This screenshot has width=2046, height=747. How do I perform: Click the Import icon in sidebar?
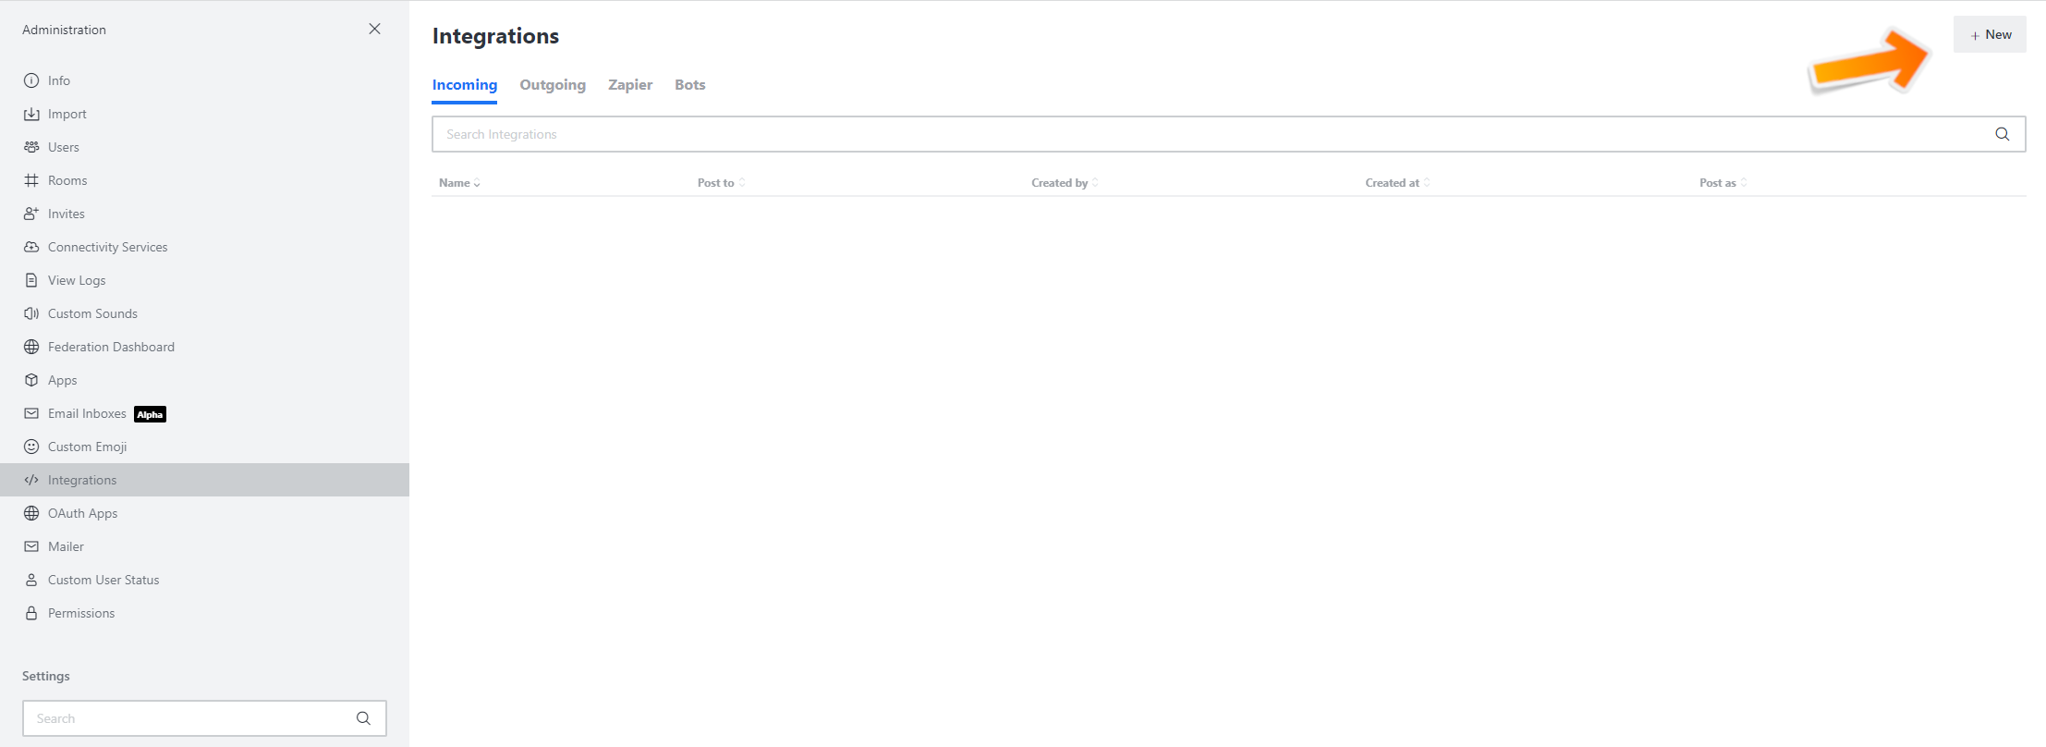point(31,114)
